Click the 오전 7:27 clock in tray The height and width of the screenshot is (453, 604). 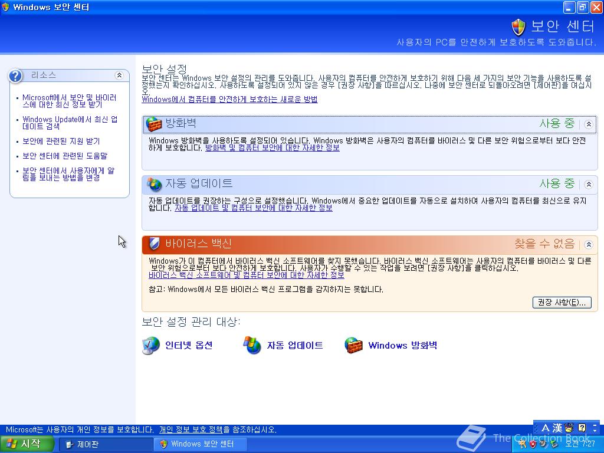tap(580, 444)
